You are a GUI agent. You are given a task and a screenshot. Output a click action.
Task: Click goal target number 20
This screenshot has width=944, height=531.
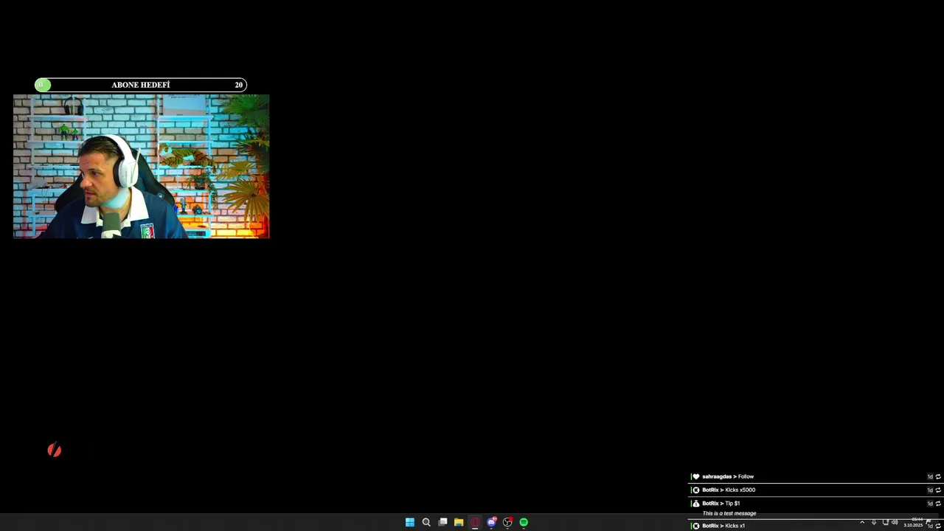tap(238, 85)
